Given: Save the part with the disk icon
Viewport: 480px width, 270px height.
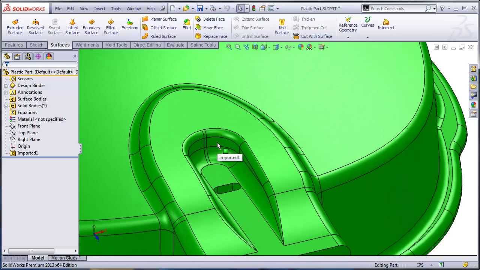Looking at the screenshot, I should pos(200,8).
